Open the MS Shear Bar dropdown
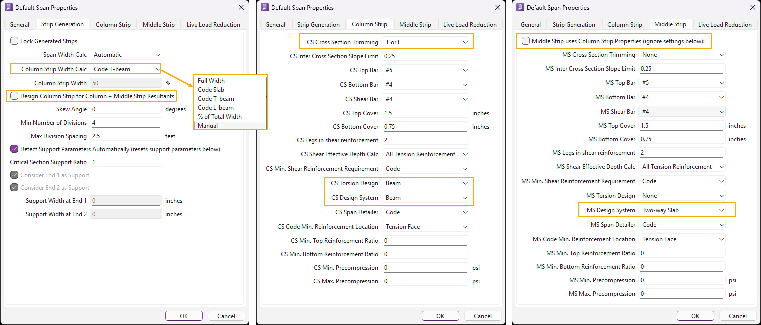Image resolution: width=761 pixels, height=325 pixels. [x=682, y=112]
